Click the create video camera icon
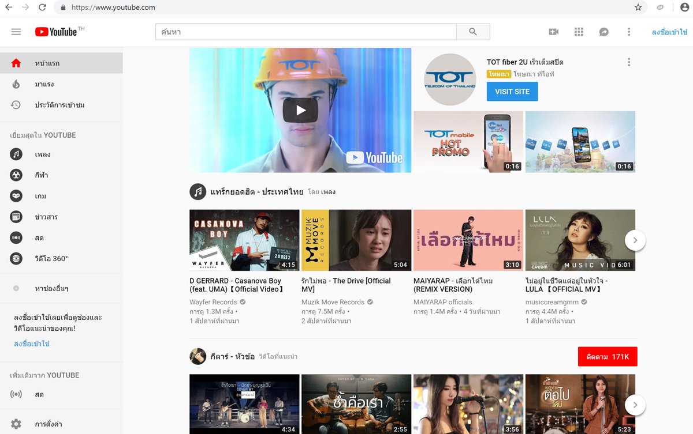The image size is (693, 434). 553,32
